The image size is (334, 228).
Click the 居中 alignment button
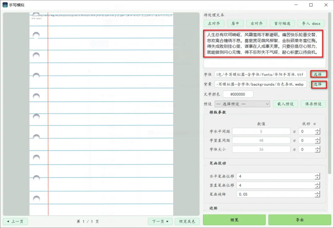click(x=235, y=24)
